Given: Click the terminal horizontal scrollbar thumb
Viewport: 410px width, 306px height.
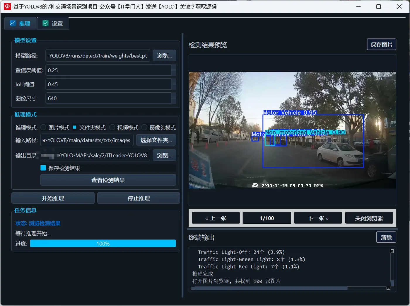Looking at the screenshot, I should [269, 288].
